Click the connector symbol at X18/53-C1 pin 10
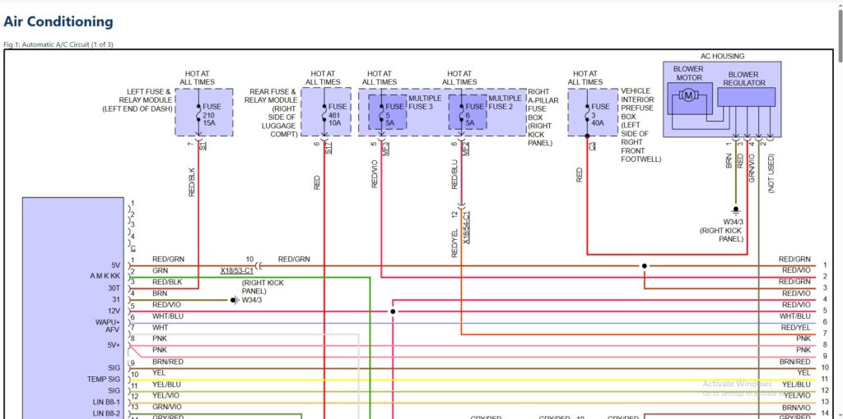843x419 pixels. 258,266
